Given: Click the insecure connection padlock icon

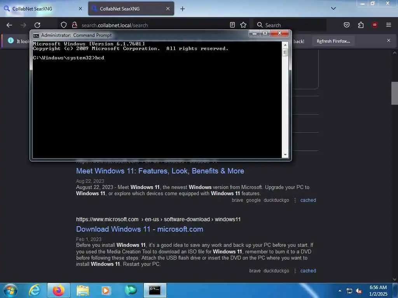Looking at the screenshot, I should (74, 25).
